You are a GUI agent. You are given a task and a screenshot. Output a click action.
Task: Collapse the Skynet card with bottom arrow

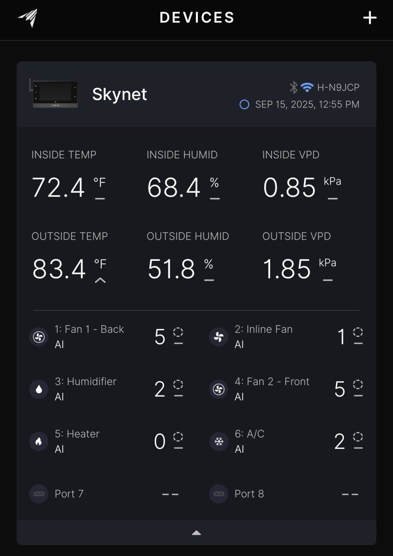(196, 533)
